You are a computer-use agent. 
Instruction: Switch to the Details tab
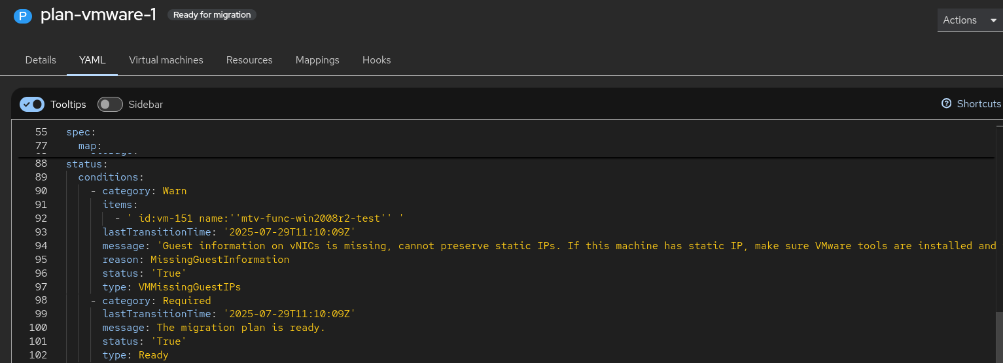[41, 60]
